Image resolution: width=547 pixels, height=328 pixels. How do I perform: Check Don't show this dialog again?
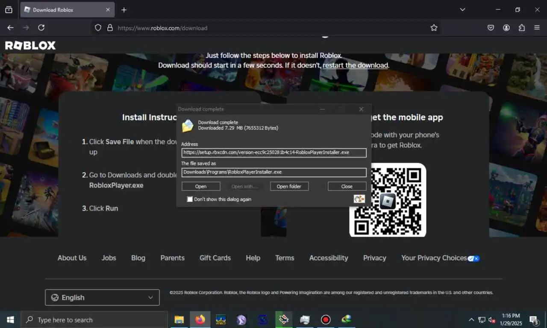click(x=190, y=199)
